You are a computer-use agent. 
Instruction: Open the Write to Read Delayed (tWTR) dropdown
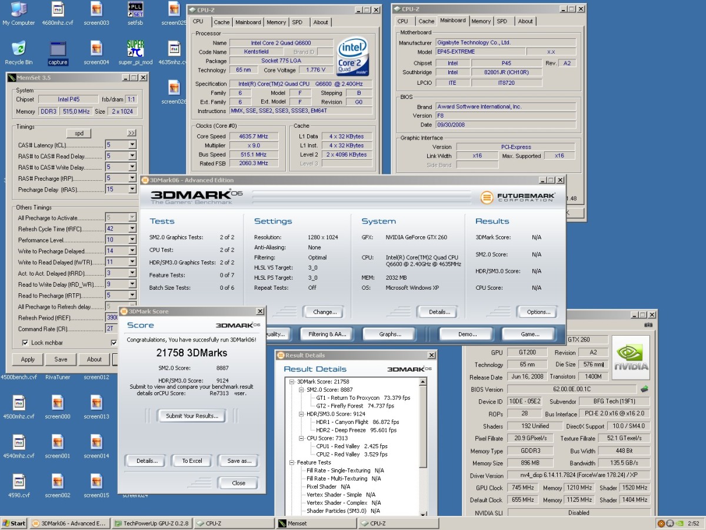tap(132, 262)
